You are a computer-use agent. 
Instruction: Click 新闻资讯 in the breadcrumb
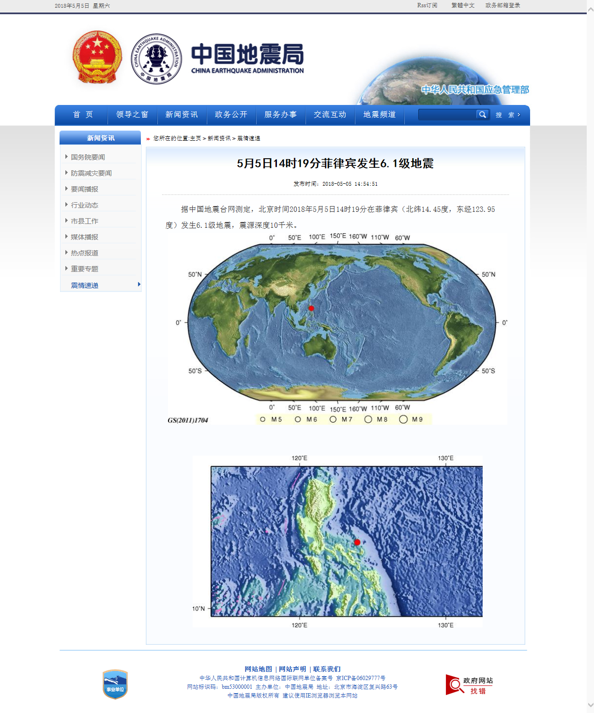[219, 138]
